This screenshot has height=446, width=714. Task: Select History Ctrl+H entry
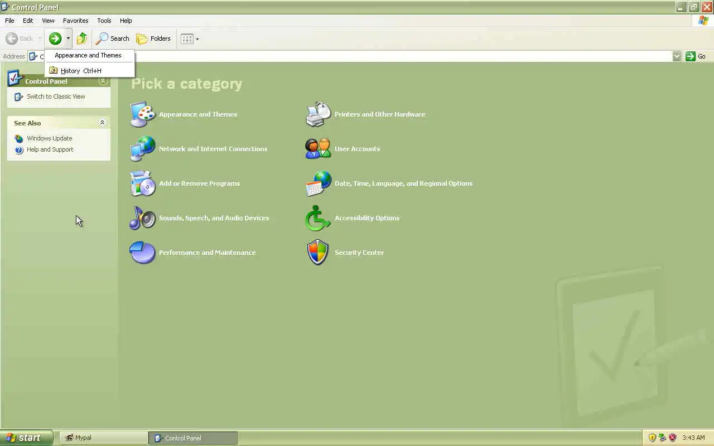89,71
